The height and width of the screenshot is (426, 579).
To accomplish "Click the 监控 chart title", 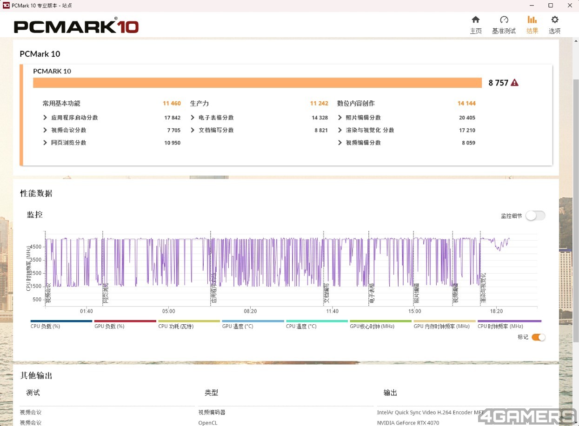I will pos(34,215).
